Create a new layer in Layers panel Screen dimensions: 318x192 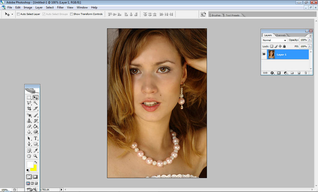click(x=299, y=73)
